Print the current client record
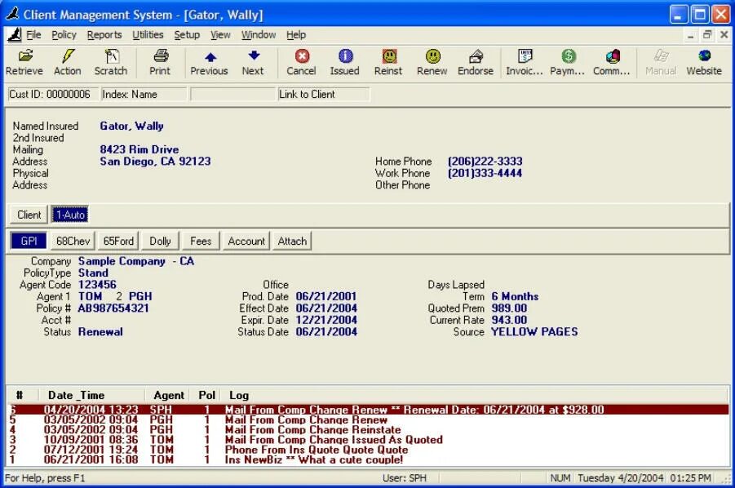Screen dimensions: 735x488 (160, 62)
